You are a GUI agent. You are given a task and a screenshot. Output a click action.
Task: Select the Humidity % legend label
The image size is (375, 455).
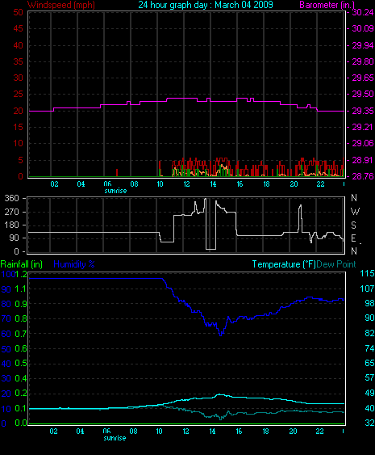pos(74,264)
